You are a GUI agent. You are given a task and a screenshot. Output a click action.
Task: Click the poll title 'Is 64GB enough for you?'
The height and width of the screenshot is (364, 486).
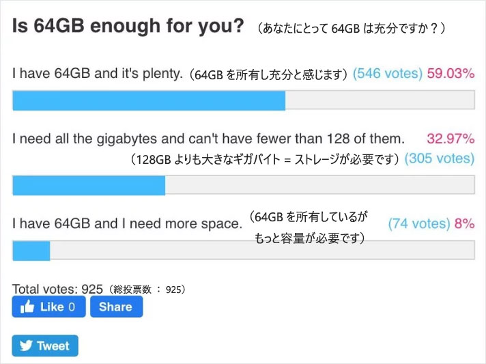point(128,25)
